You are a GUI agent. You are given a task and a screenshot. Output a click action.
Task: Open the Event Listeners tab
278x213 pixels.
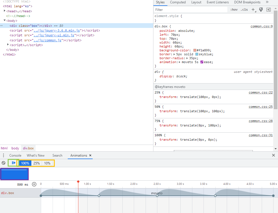218,2
